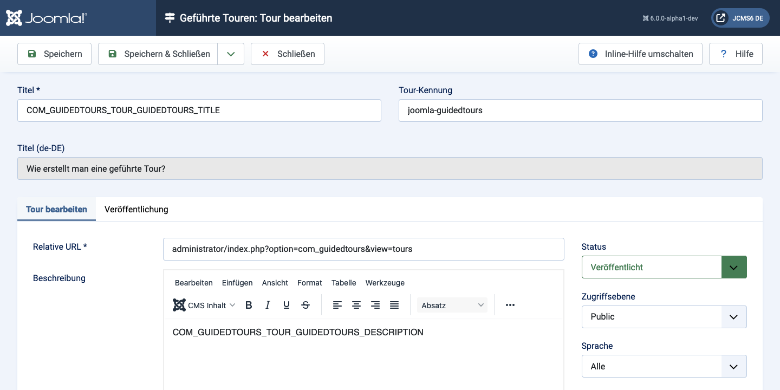Screen dimensions: 780x390
Task: Toggle strikethrough text formatting
Action: click(305, 305)
